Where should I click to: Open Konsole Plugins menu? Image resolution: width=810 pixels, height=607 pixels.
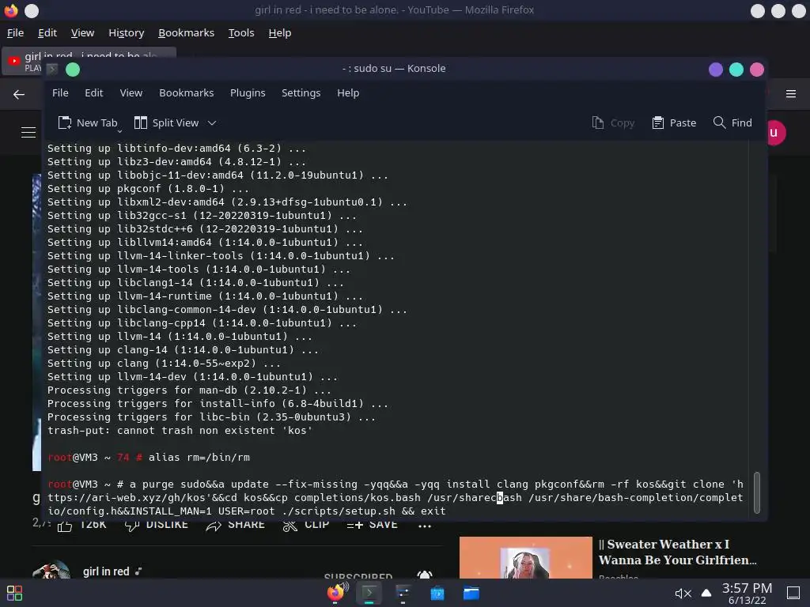point(248,93)
